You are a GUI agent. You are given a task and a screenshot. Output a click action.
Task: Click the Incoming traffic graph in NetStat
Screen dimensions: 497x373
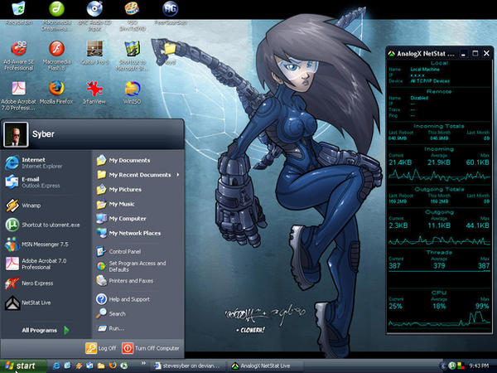(x=439, y=175)
